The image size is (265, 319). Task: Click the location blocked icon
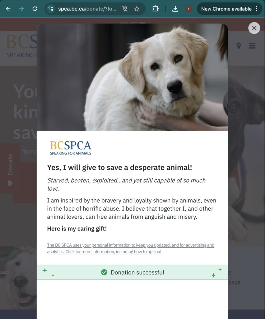coord(125,9)
